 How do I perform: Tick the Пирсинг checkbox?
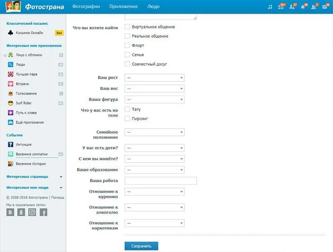[x=127, y=119]
